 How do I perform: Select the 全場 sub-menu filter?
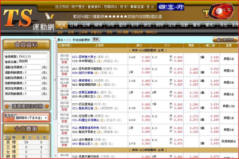pyautogui.click(x=71, y=32)
